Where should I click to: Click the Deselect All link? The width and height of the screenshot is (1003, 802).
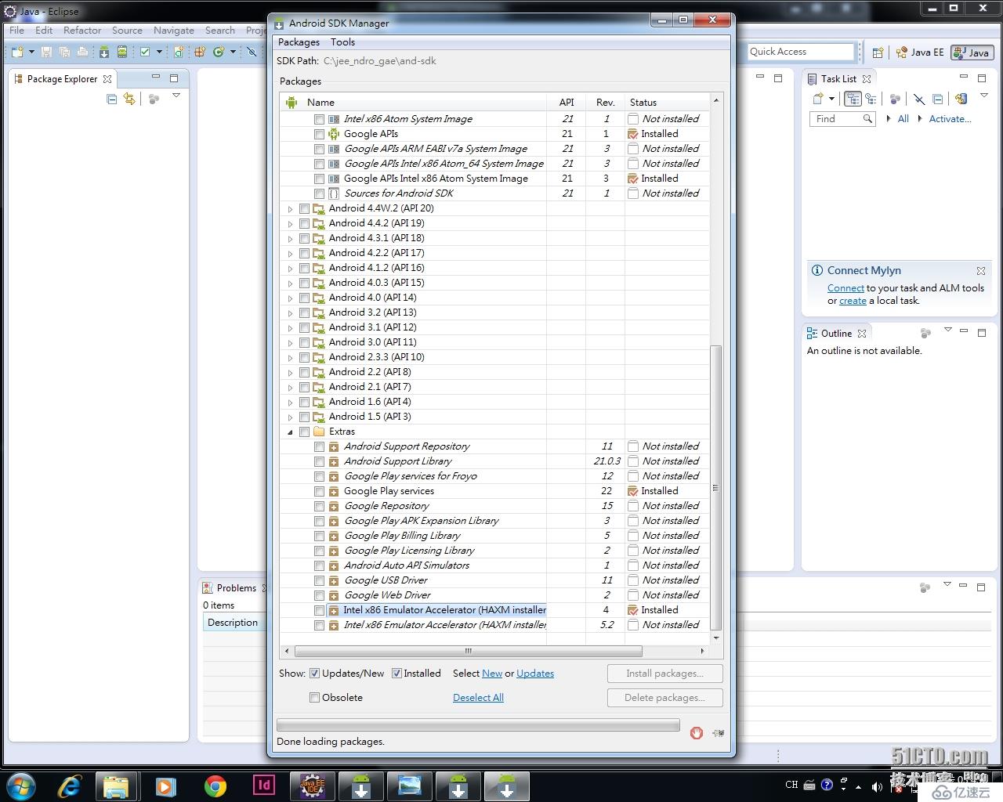[478, 697]
